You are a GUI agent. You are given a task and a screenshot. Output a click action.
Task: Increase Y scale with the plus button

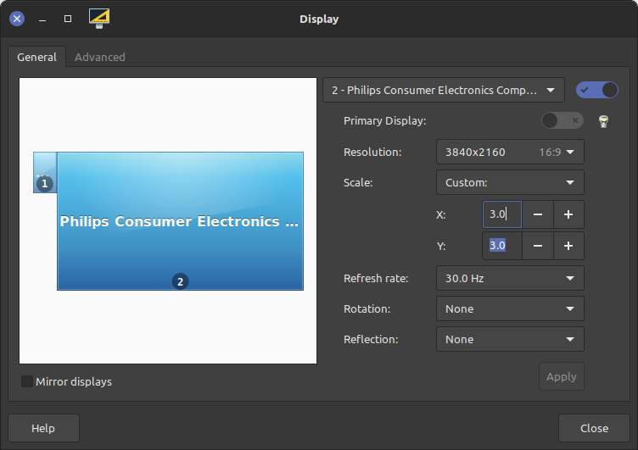pos(568,246)
